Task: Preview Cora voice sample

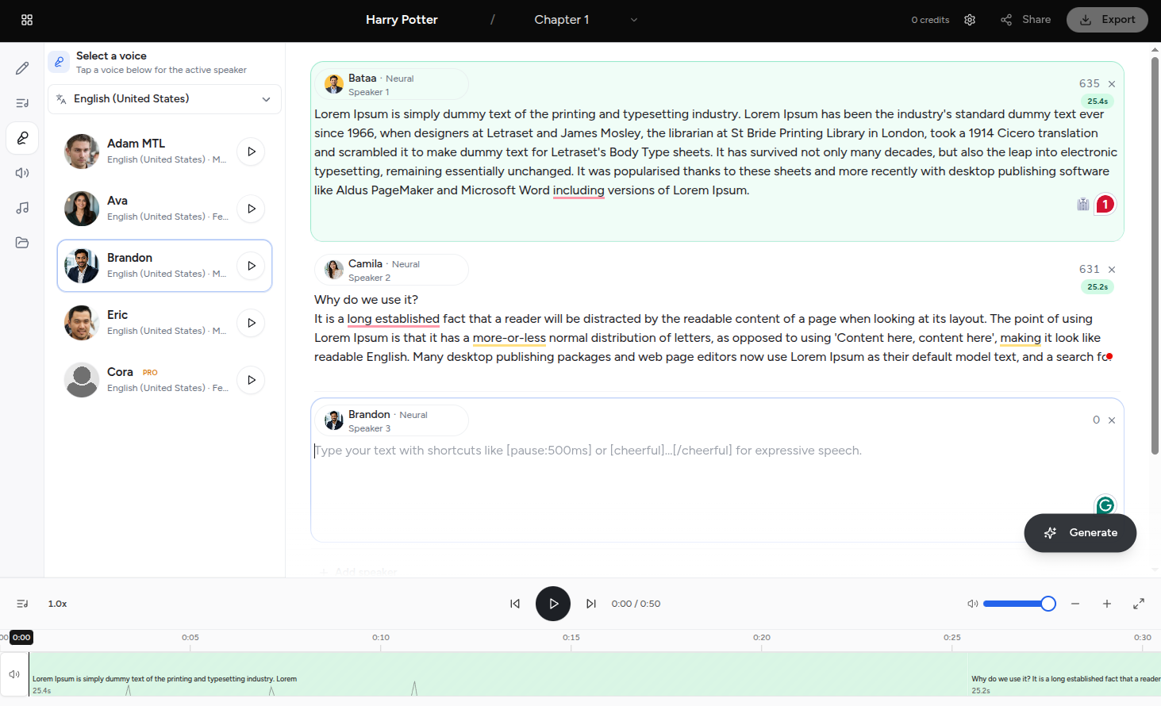Action: click(251, 380)
